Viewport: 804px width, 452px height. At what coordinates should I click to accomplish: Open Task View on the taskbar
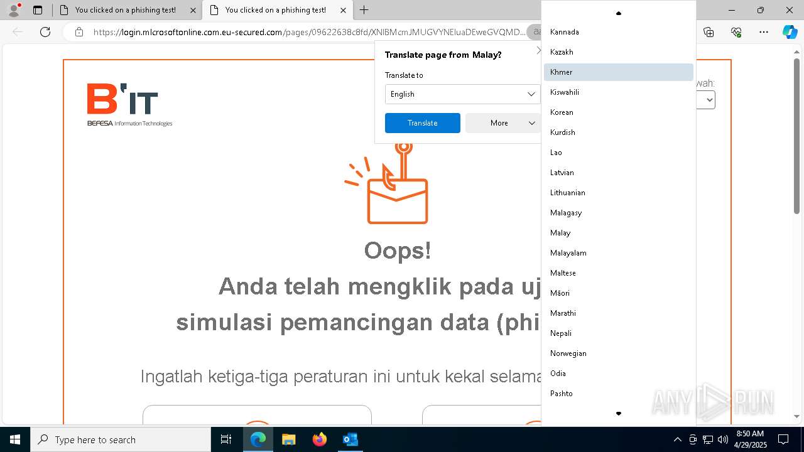click(226, 439)
